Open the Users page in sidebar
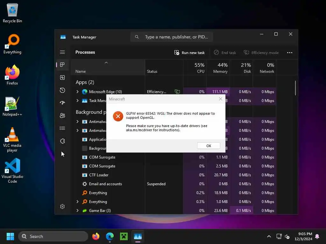 pos(62,116)
